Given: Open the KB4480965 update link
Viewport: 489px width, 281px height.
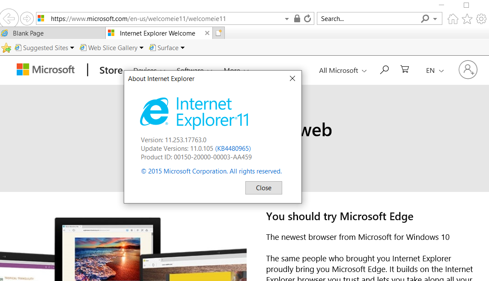Looking at the screenshot, I should (x=233, y=149).
